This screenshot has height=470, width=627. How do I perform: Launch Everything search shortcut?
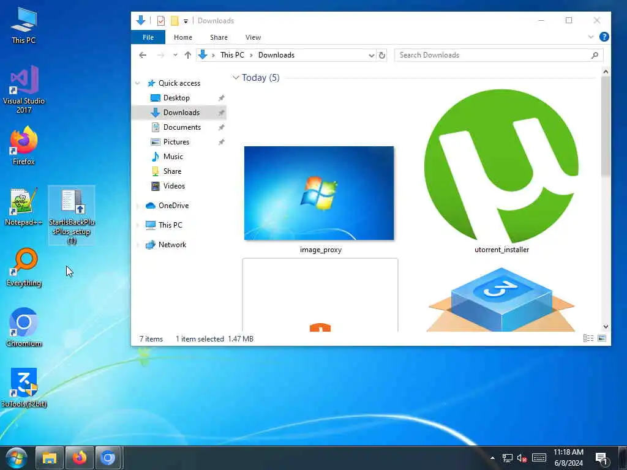point(24,267)
